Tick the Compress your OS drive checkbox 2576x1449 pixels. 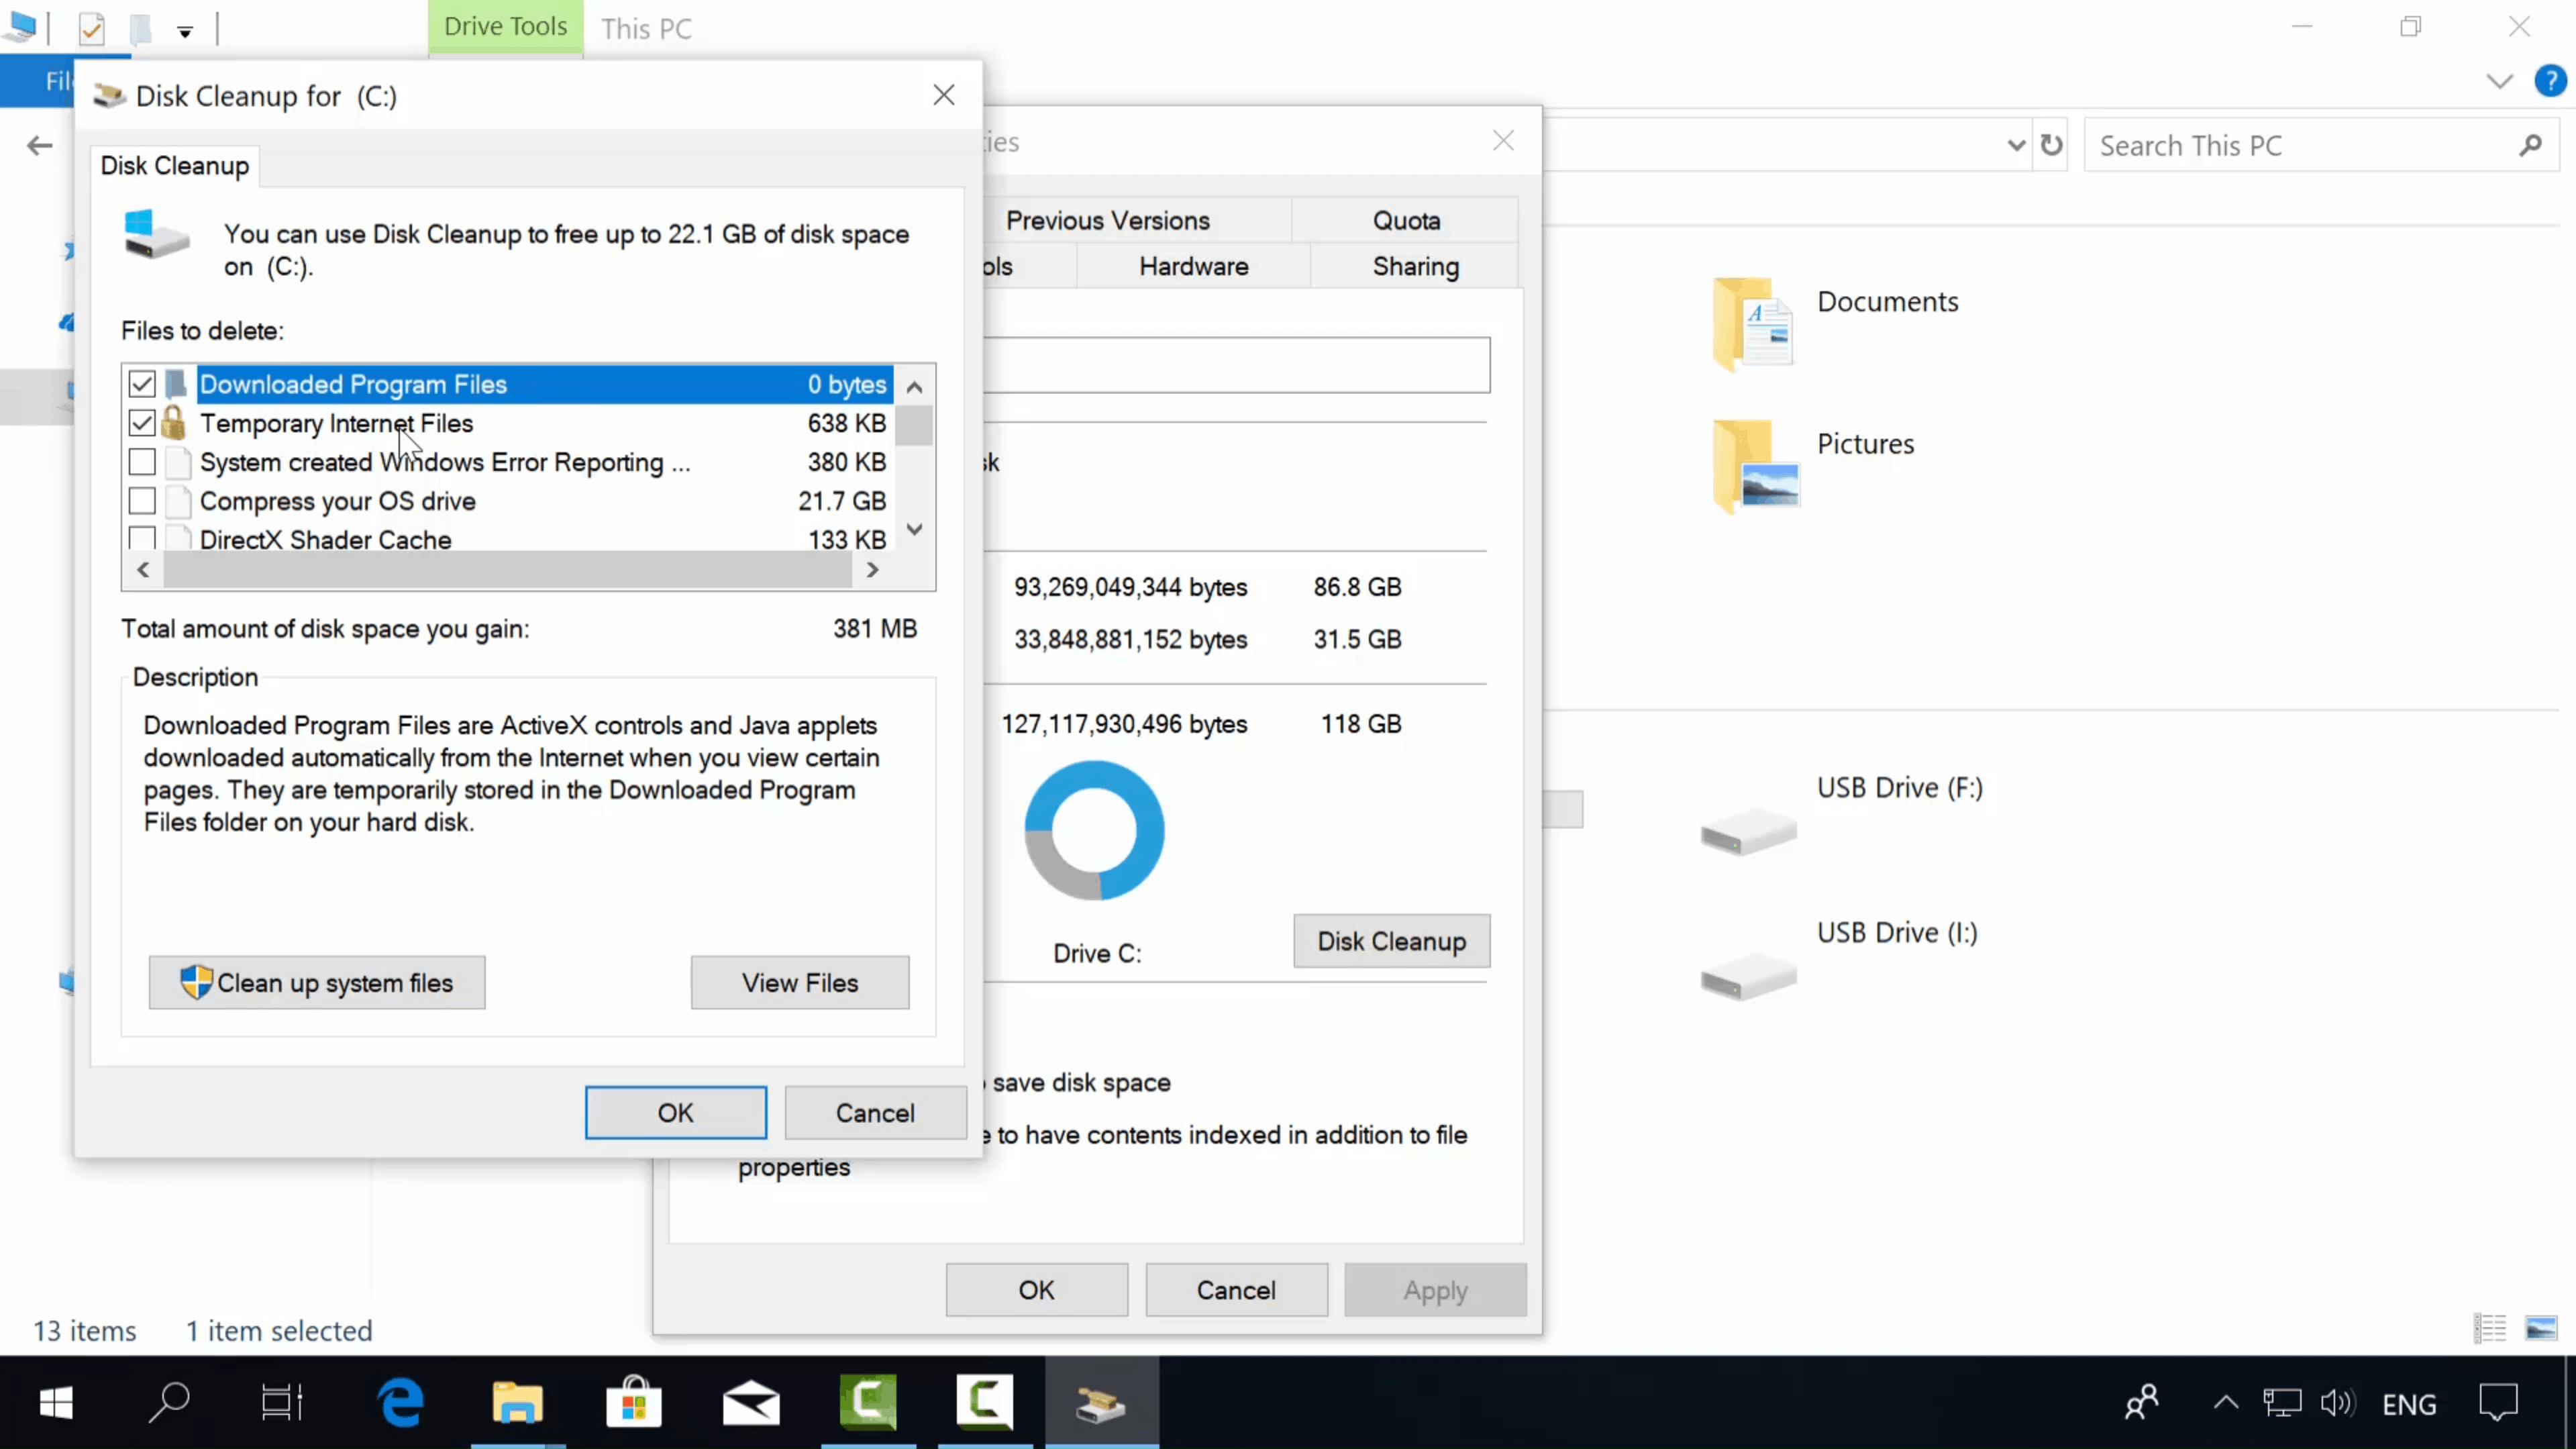pos(142,500)
